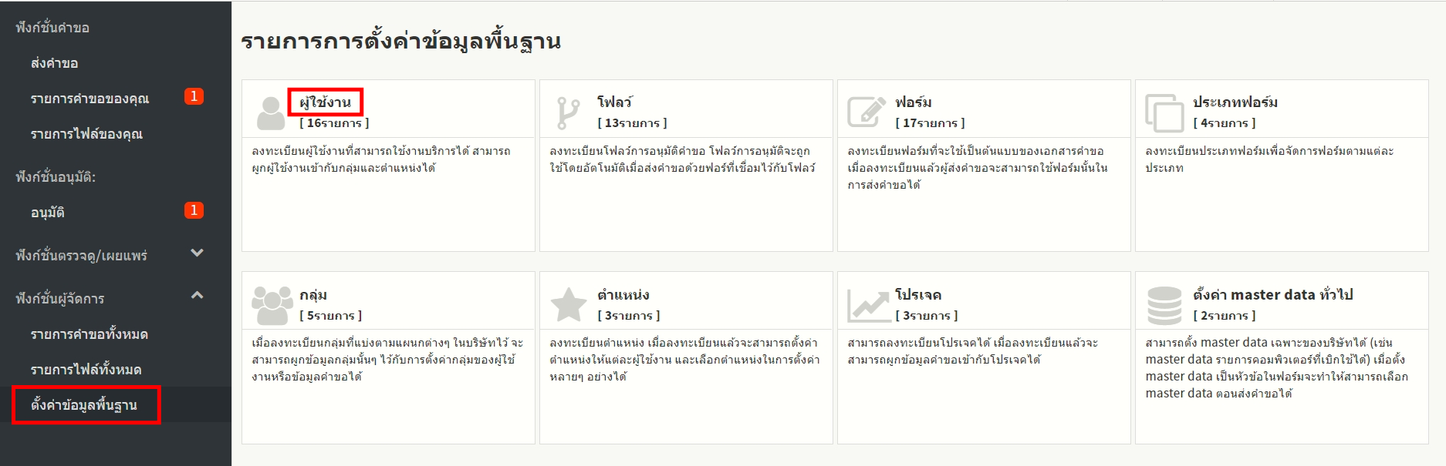This screenshot has height=466, width=1446.
Task: Click the red badge next to อนุมัติ
Action: point(194,210)
